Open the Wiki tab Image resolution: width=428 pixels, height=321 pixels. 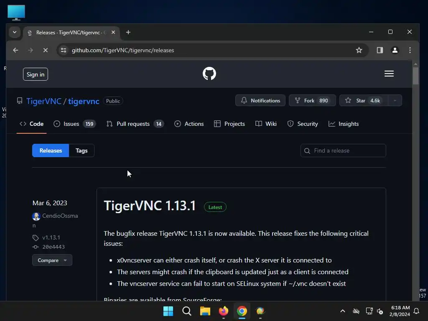coord(266,124)
